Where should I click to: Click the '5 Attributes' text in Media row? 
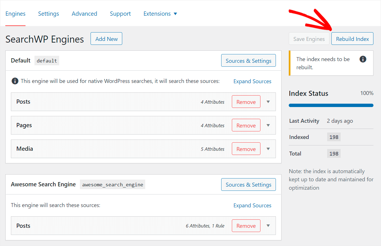[213, 149]
